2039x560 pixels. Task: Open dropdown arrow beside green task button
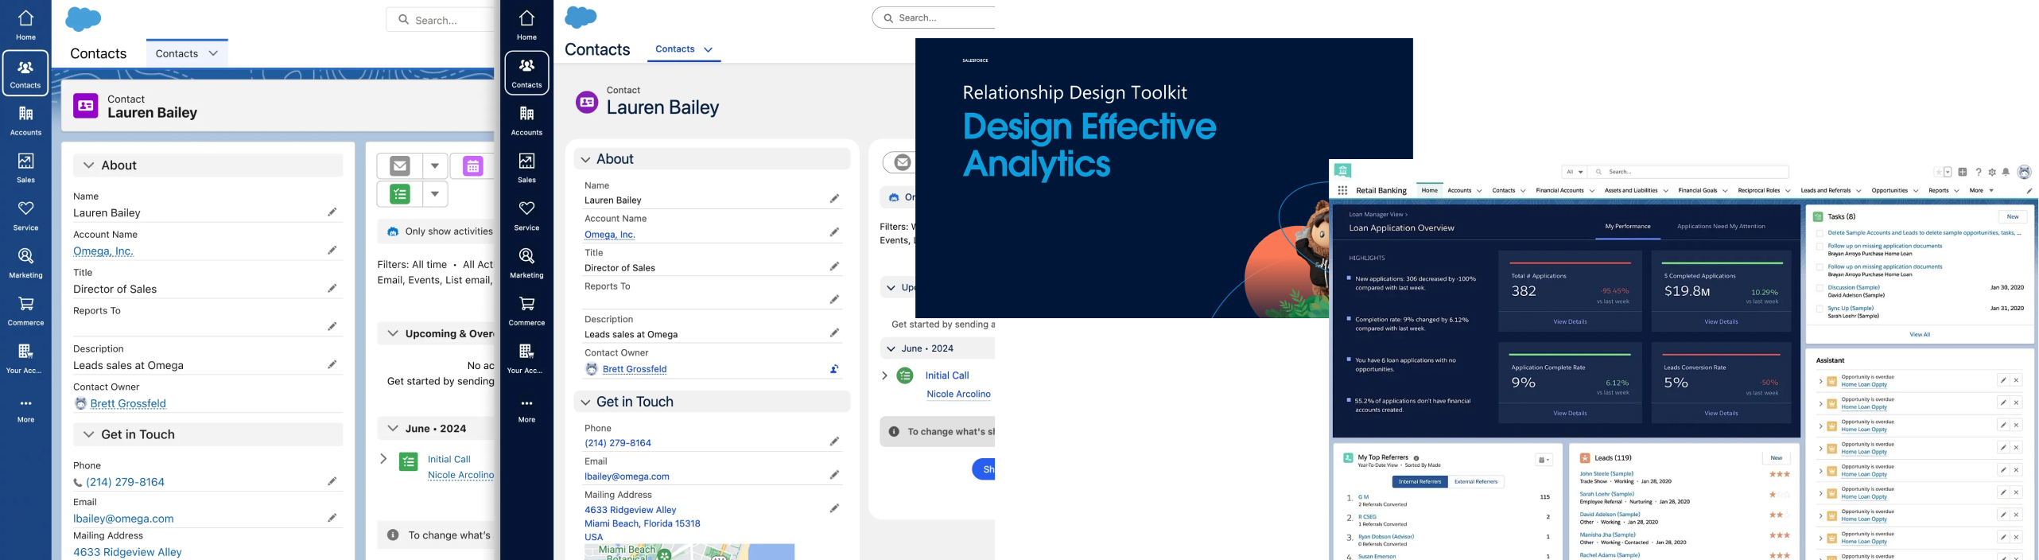coord(435,194)
